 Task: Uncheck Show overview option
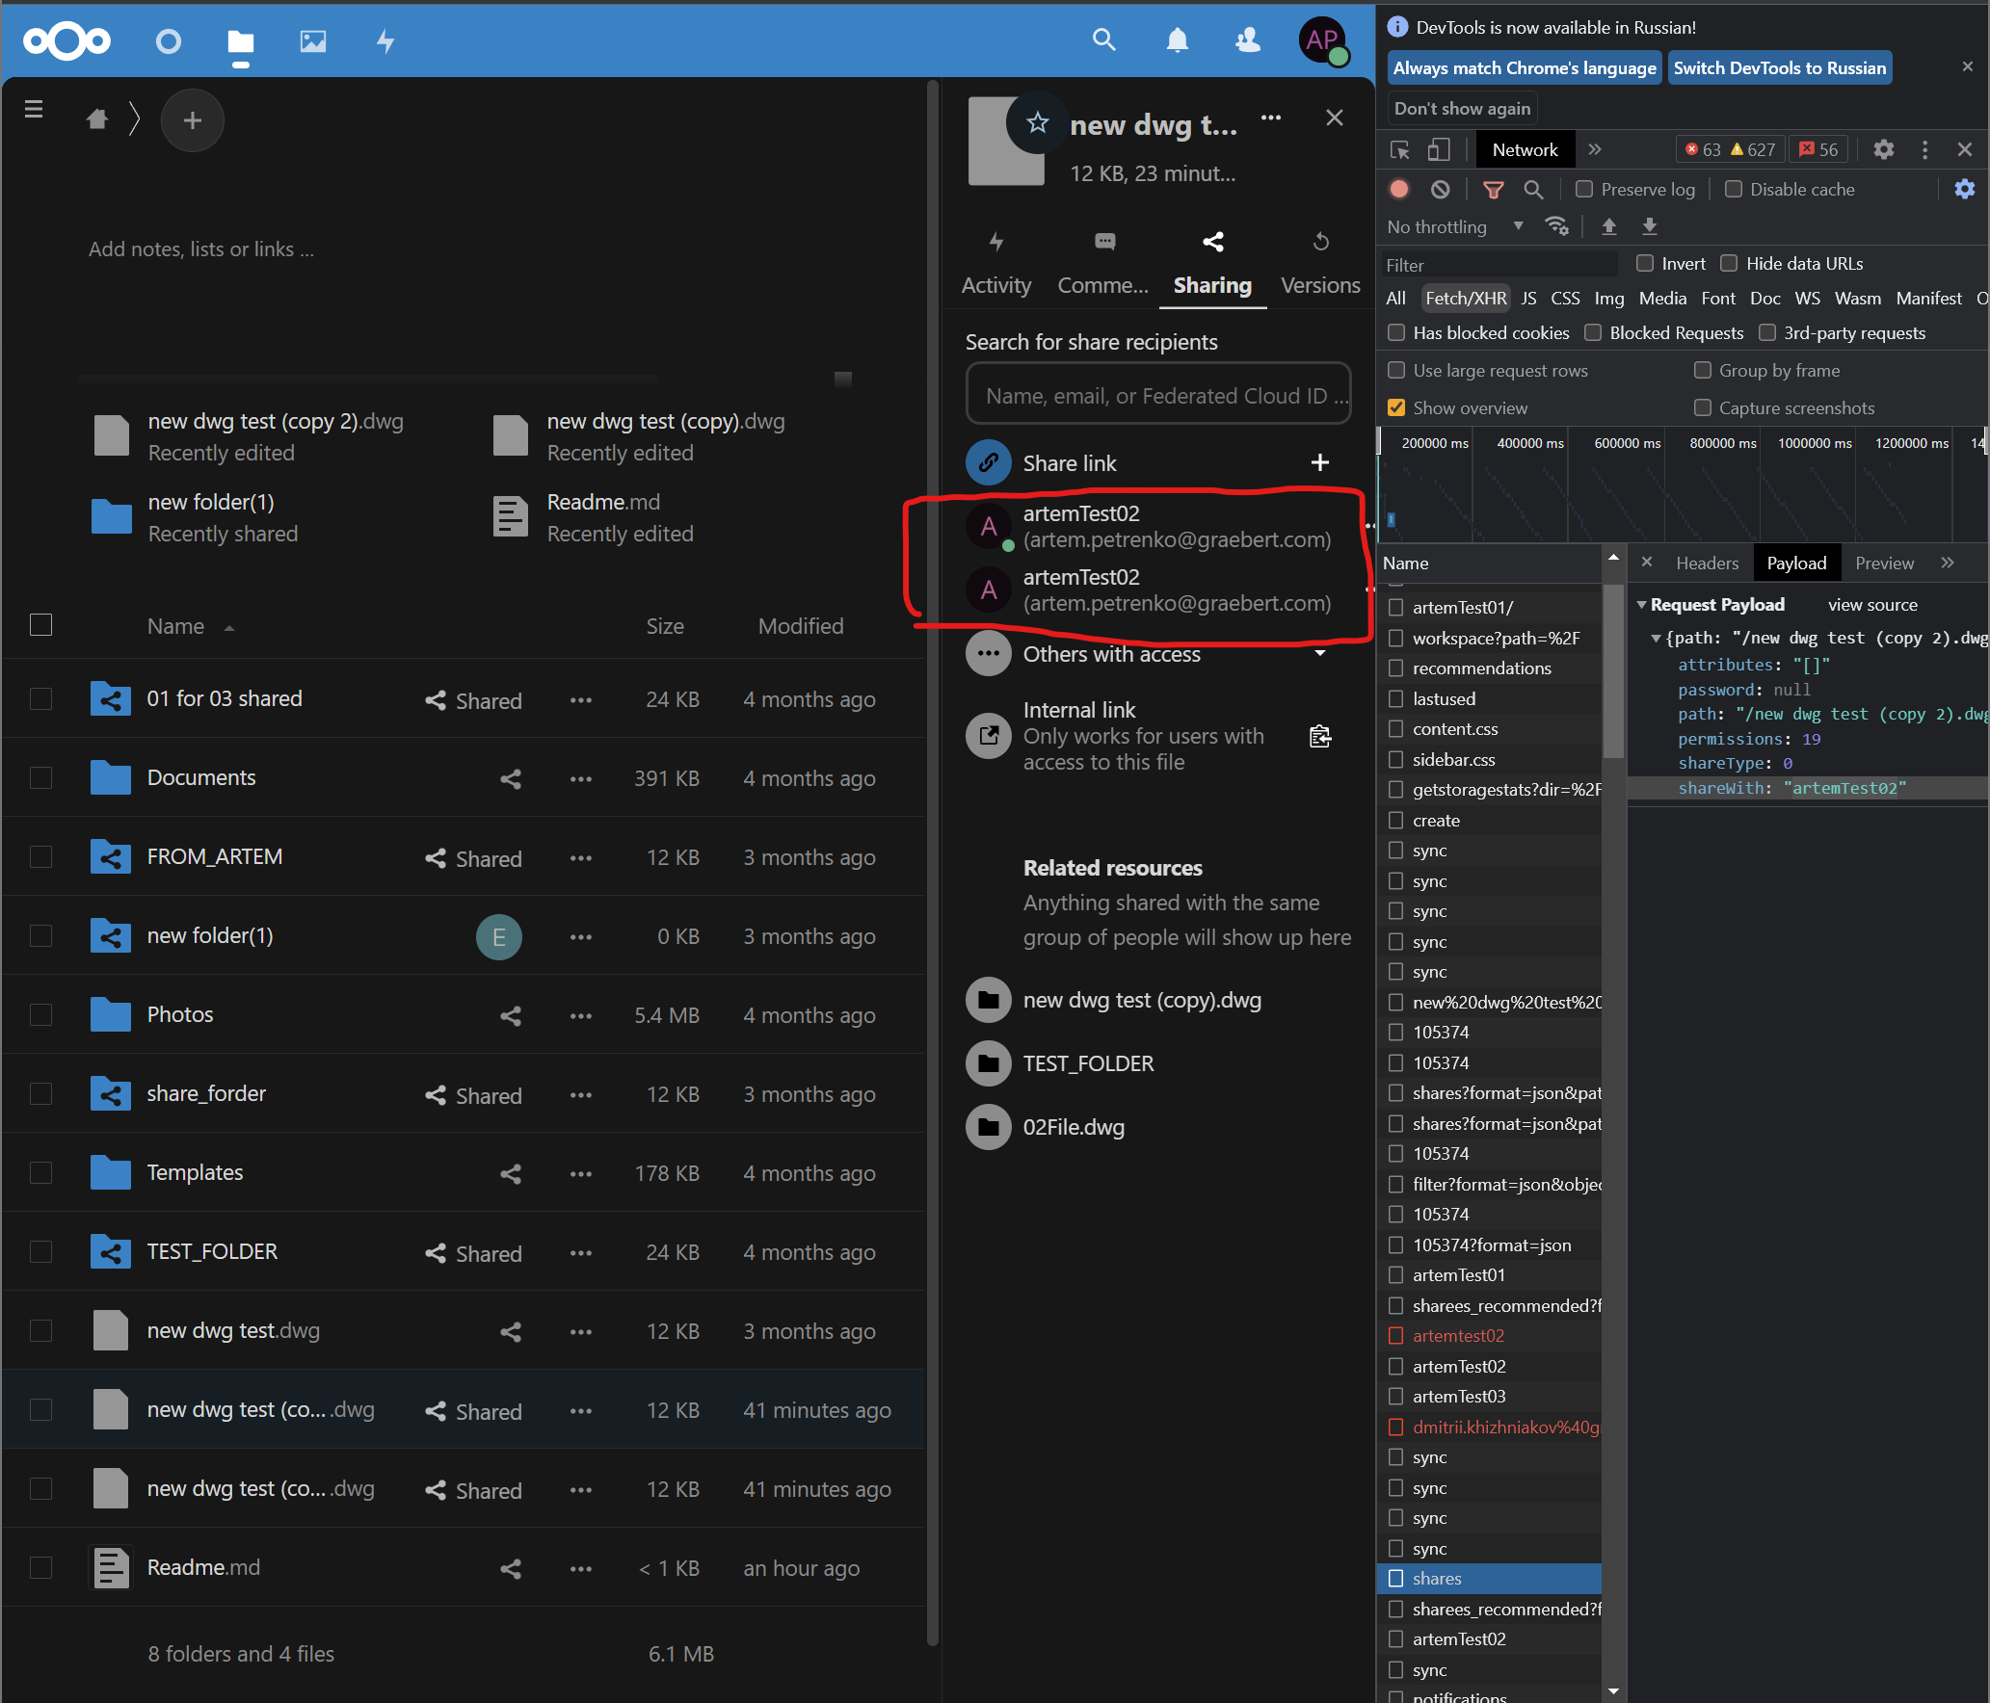1396,408
